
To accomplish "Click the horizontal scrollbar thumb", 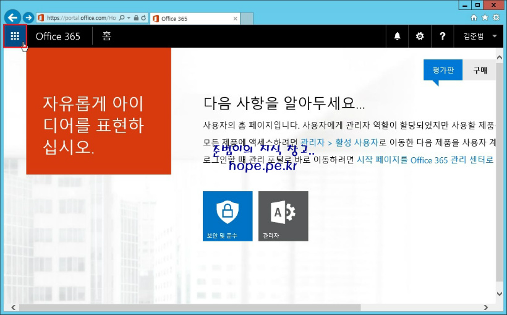I will (190, 307).
